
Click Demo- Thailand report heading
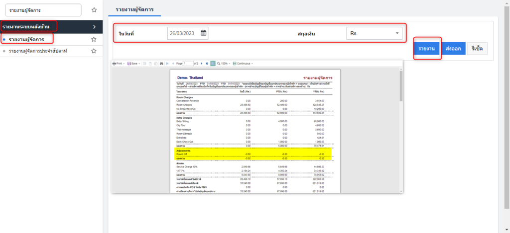click(x=190, y=78)
